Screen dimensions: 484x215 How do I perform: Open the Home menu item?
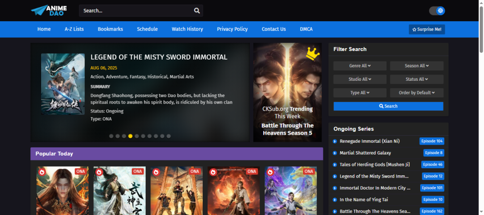(x=44, y=29)
